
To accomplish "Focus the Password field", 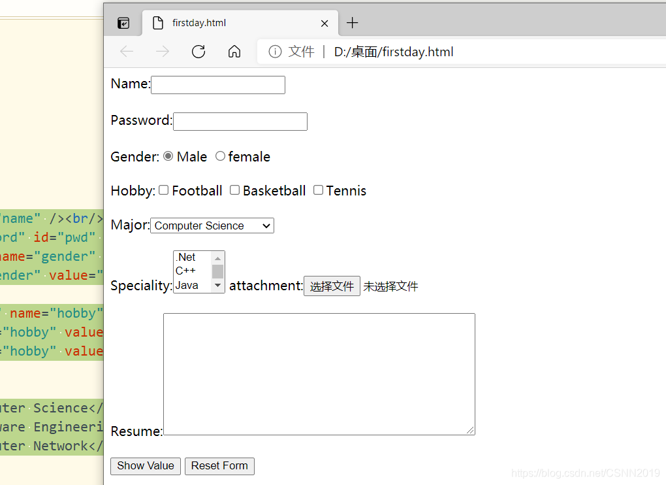I will pos(240,122).
